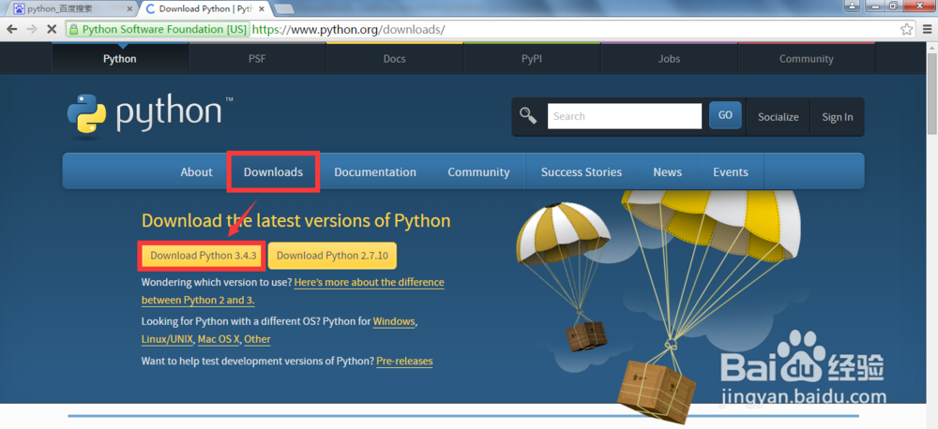The height and width of the screenshot is (429, 938).
Task: Click the Python logo
Action: tap(149, 115)
